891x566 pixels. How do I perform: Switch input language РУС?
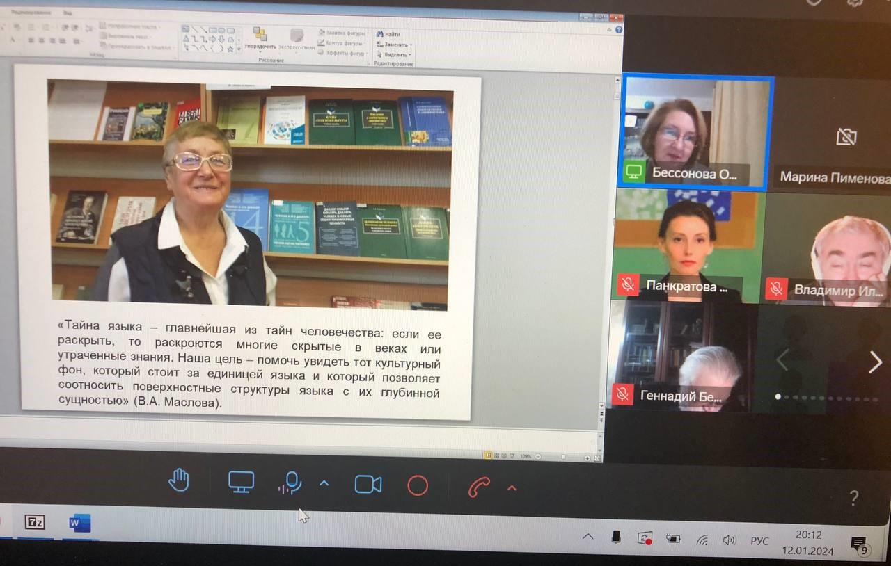[x=759, y=541]
